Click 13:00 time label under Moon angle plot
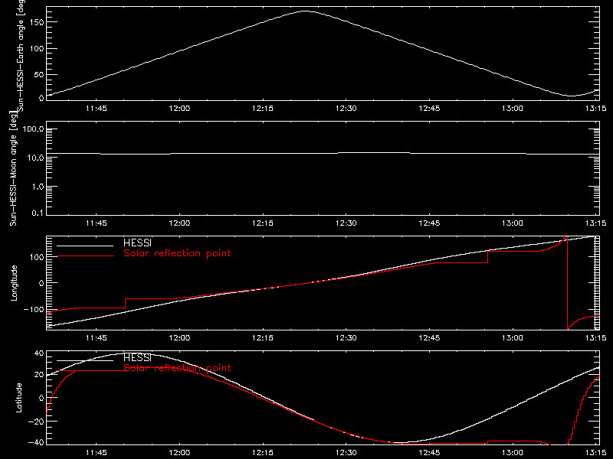The height and width of the screenshot is (459, 613). (x=513, y=223)
